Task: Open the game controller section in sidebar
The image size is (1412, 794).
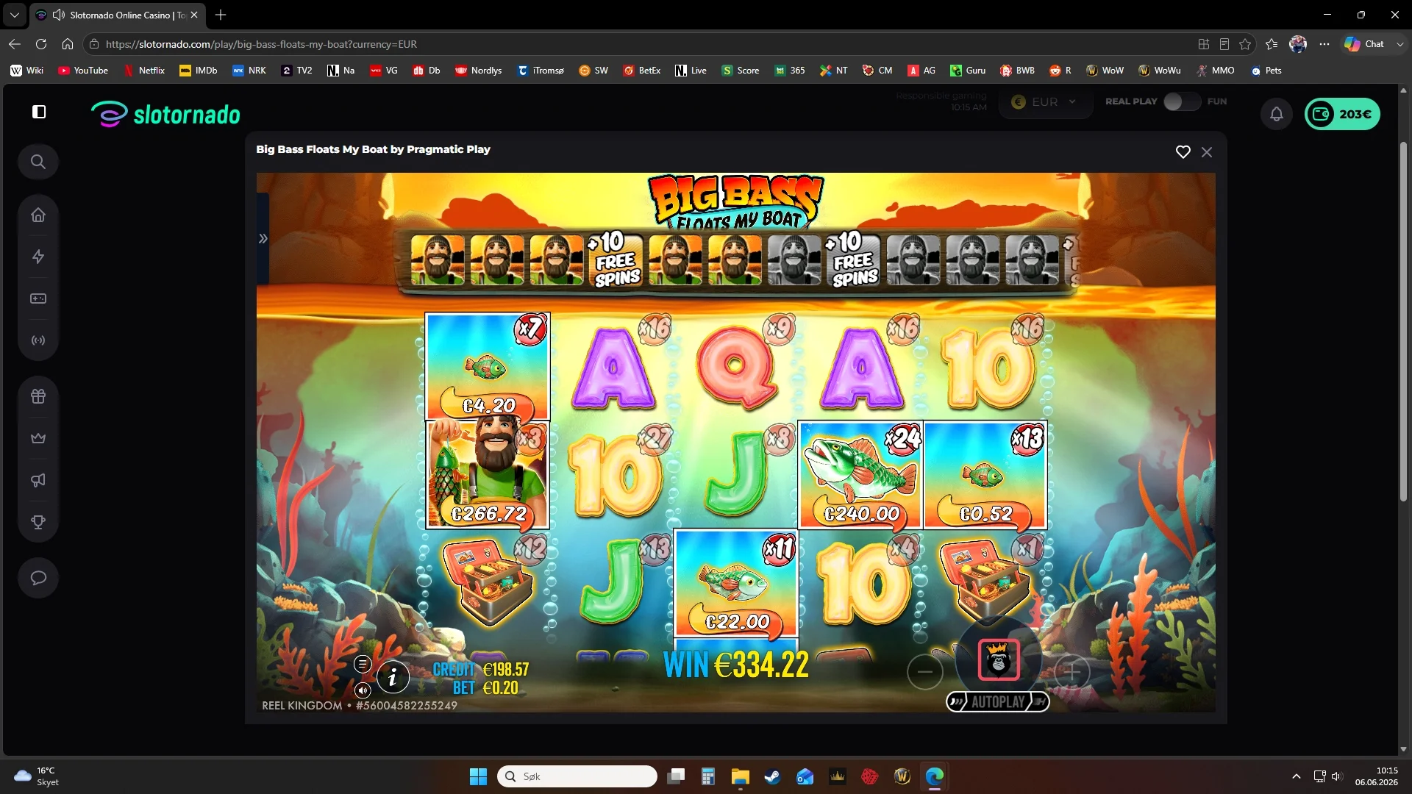Action: coord(38,298)
